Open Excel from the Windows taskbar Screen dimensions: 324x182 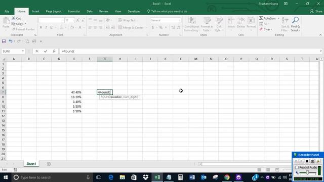click(157, 177)
